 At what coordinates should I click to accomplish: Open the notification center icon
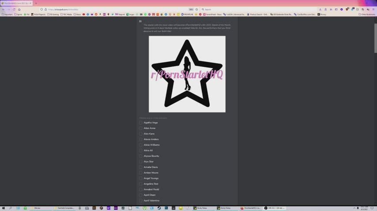(372, 208)
